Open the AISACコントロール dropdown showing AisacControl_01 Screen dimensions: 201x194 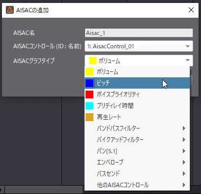[139, 46]
